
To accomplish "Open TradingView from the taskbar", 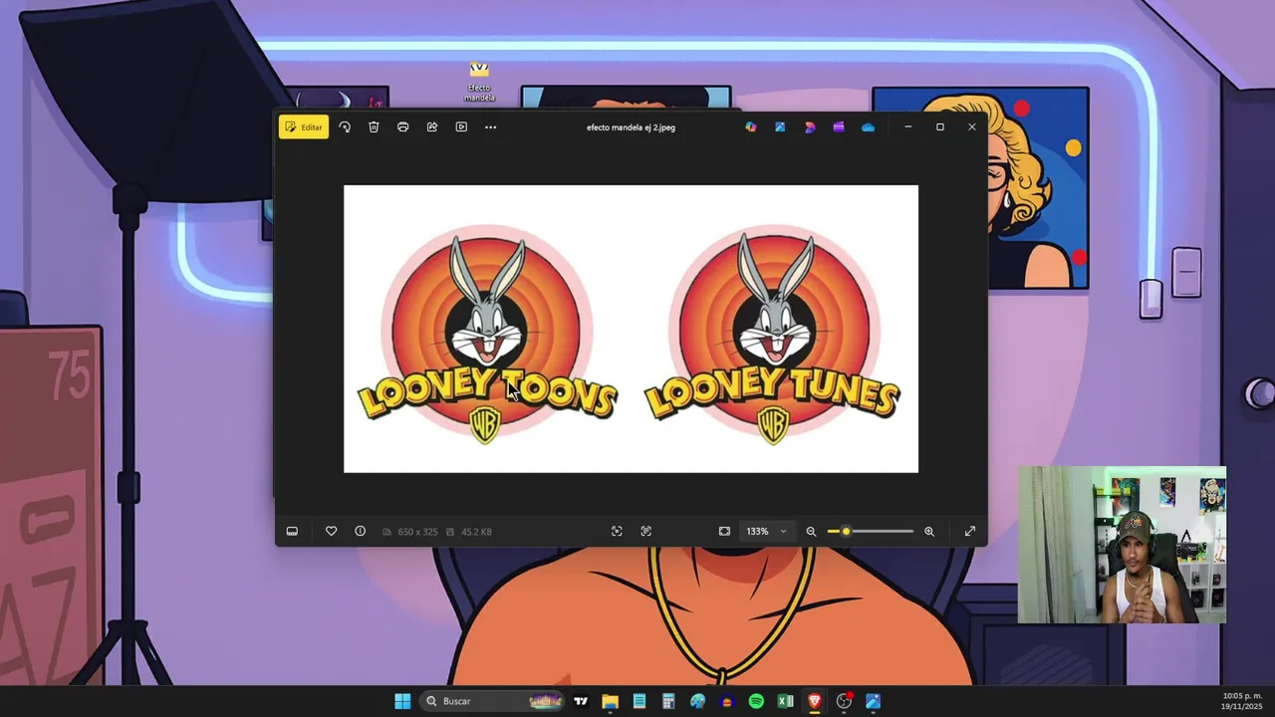I will [x=581, y=701].
